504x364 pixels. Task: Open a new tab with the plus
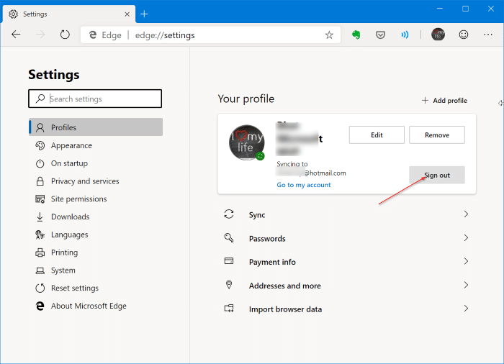144,14
